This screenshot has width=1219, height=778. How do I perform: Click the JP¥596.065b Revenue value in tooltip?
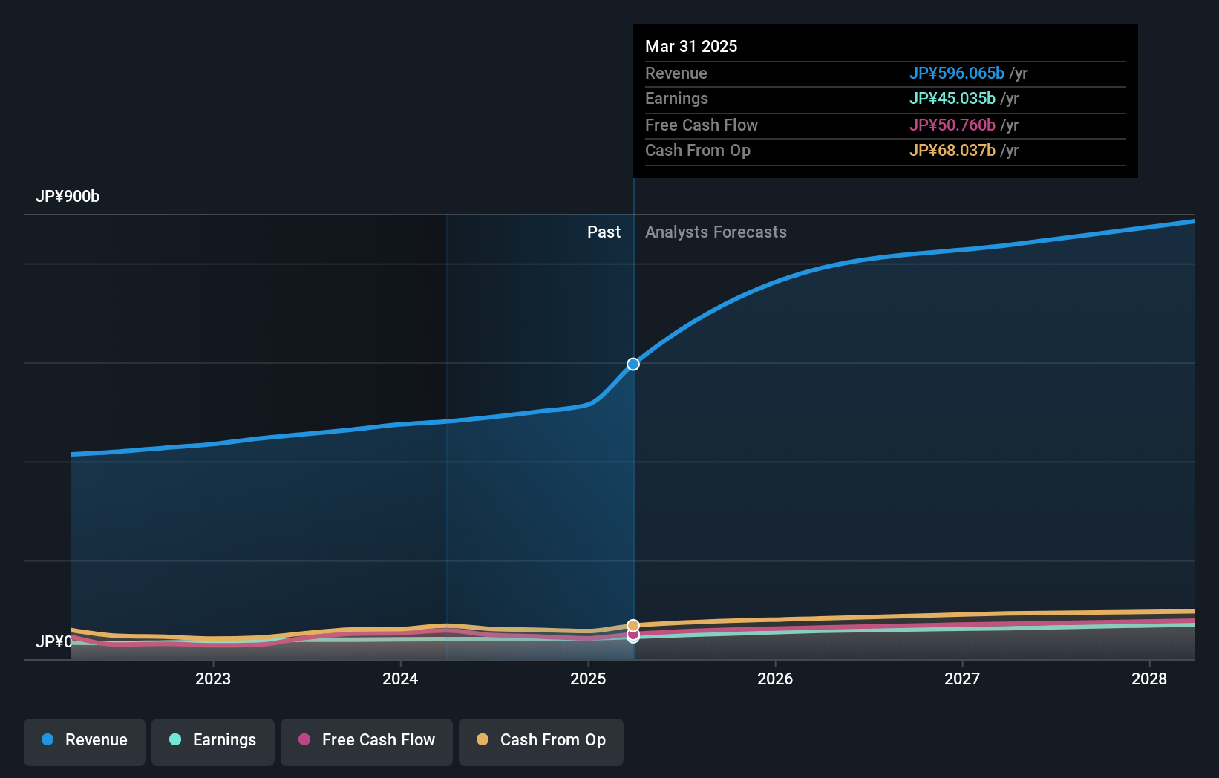957,73
